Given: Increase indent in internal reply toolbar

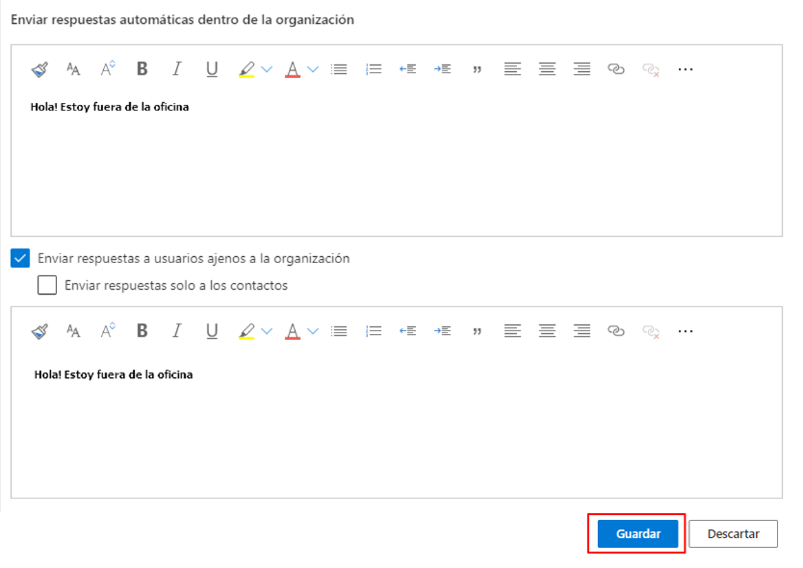Looking at the screenshot, I should pyautogui.click(x=442, y=69).
